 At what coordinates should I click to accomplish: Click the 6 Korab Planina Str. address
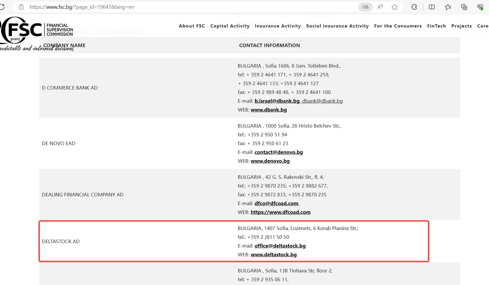(336, 228)
